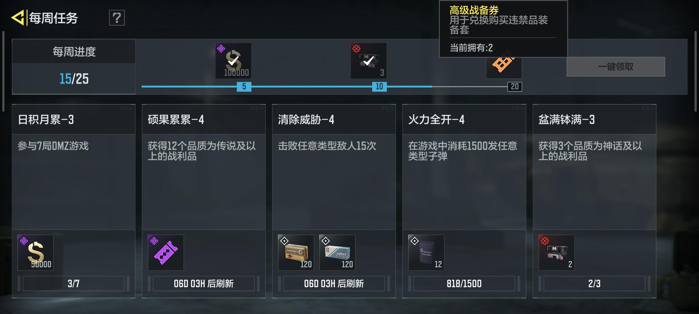Select the claimed supply crate reward at milestone 10
Viewport: 699px width, 314px height.
tap(368, 60)
